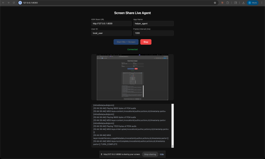Click the log panel vertical scrollbar
Screen dimensions: 265x159
[x=173, y=126]
